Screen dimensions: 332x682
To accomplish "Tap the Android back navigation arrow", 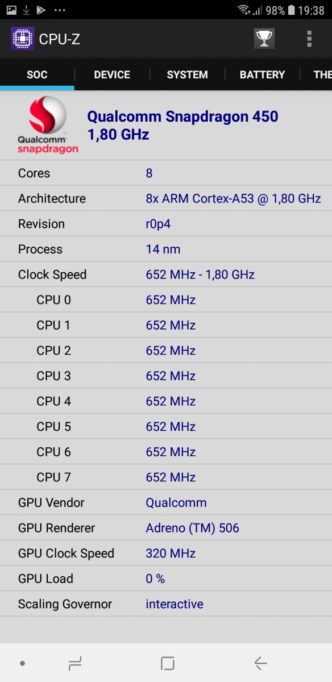I will pyautogui.click(x=260, y=663).
